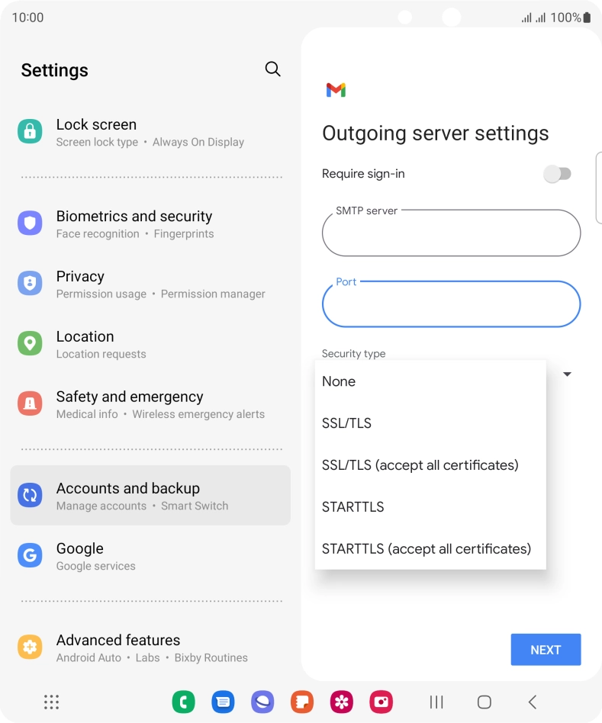Viewport: 602px width, 723px height.
Task: Open Accounts and backup settings
Action: coord(150,496)
